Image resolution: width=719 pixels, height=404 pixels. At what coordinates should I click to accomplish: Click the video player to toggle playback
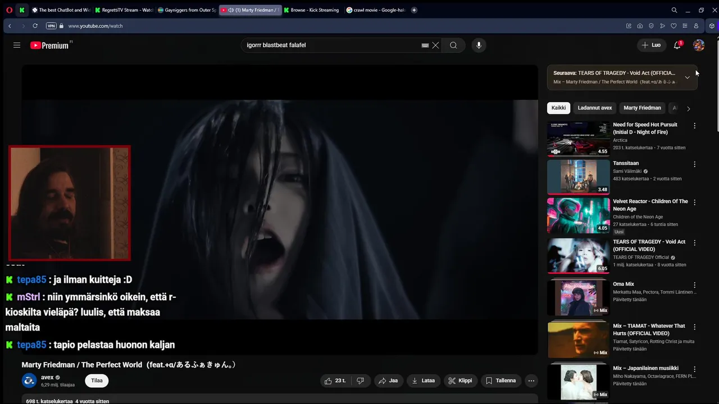[280, 210]
